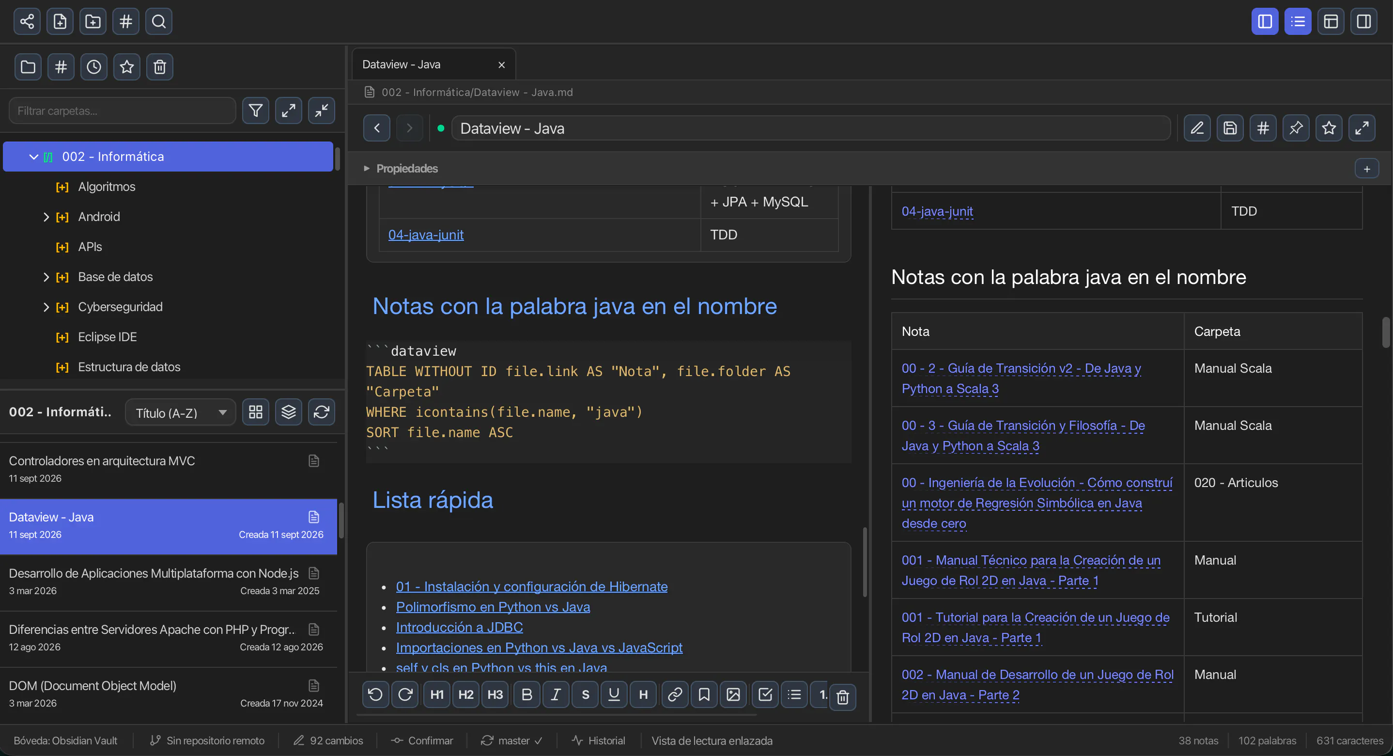
Task: Insert an image from the editor toolbar
Action: (733, 694)
